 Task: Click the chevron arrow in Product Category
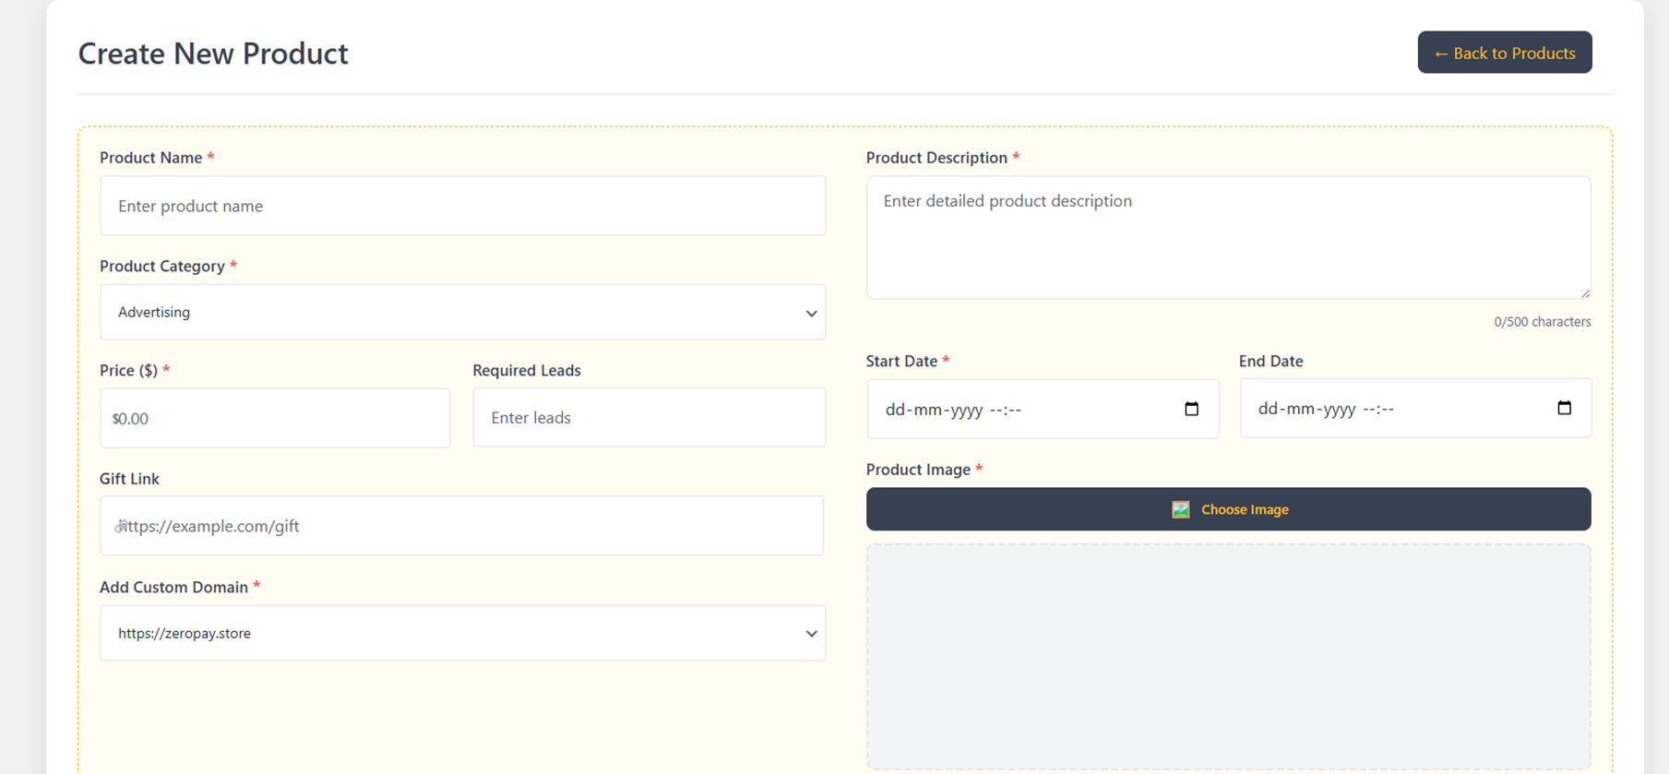click(811, 313)
